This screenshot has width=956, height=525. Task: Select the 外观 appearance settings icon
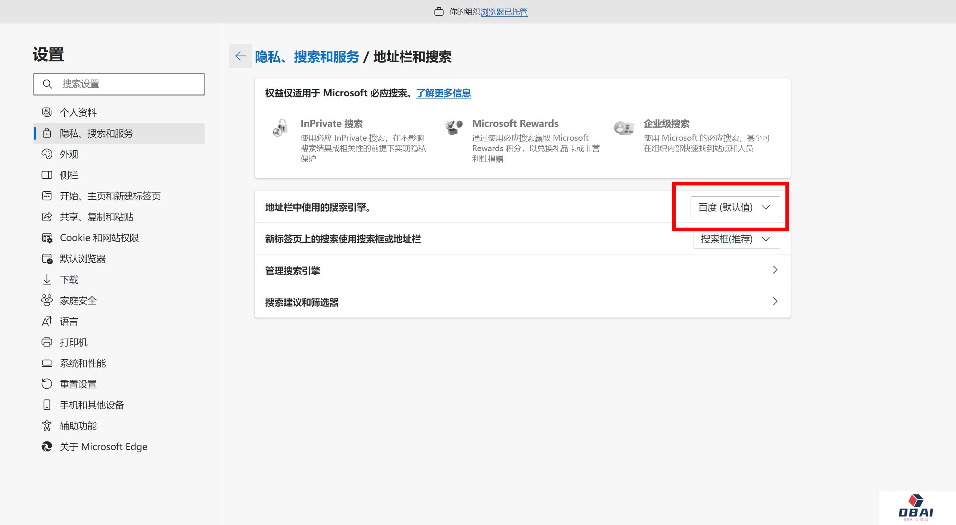[47, 154]
